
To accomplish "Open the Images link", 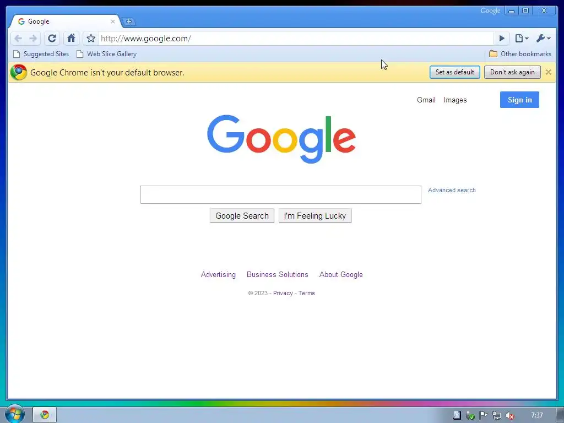I will point(455,100).
